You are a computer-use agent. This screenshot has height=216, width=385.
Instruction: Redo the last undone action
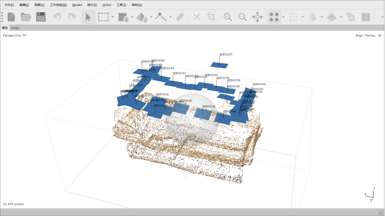(x=72, y=17)
